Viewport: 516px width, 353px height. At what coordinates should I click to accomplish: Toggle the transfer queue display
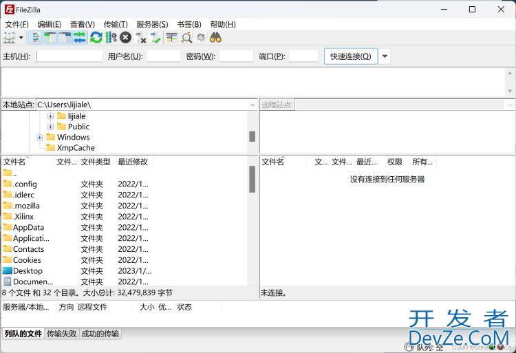click(80, 38)
